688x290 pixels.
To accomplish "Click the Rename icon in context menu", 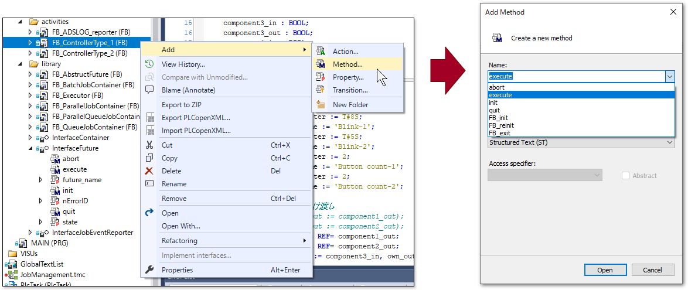I will tap(149, 183).
